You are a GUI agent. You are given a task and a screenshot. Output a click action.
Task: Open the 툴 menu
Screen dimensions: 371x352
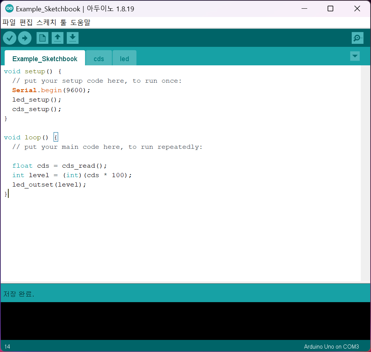point(63,23)
